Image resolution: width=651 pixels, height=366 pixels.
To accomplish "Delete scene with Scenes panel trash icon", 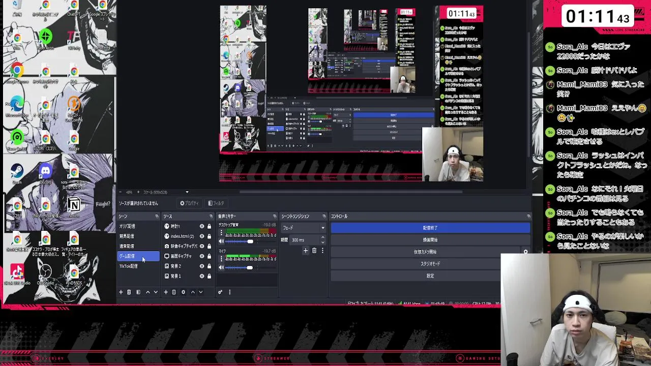I will tap(129, 292).
